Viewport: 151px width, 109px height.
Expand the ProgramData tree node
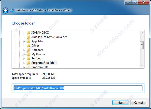[x=24, y=67]
